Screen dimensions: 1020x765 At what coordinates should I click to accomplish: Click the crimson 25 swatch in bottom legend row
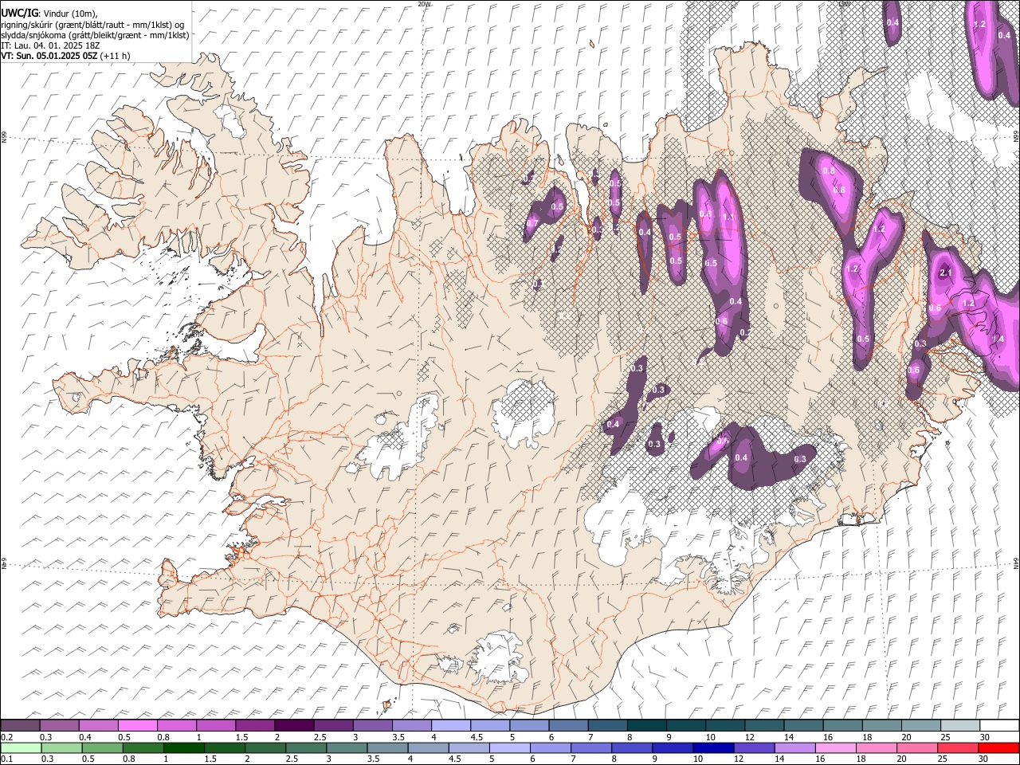pos(958,748)
